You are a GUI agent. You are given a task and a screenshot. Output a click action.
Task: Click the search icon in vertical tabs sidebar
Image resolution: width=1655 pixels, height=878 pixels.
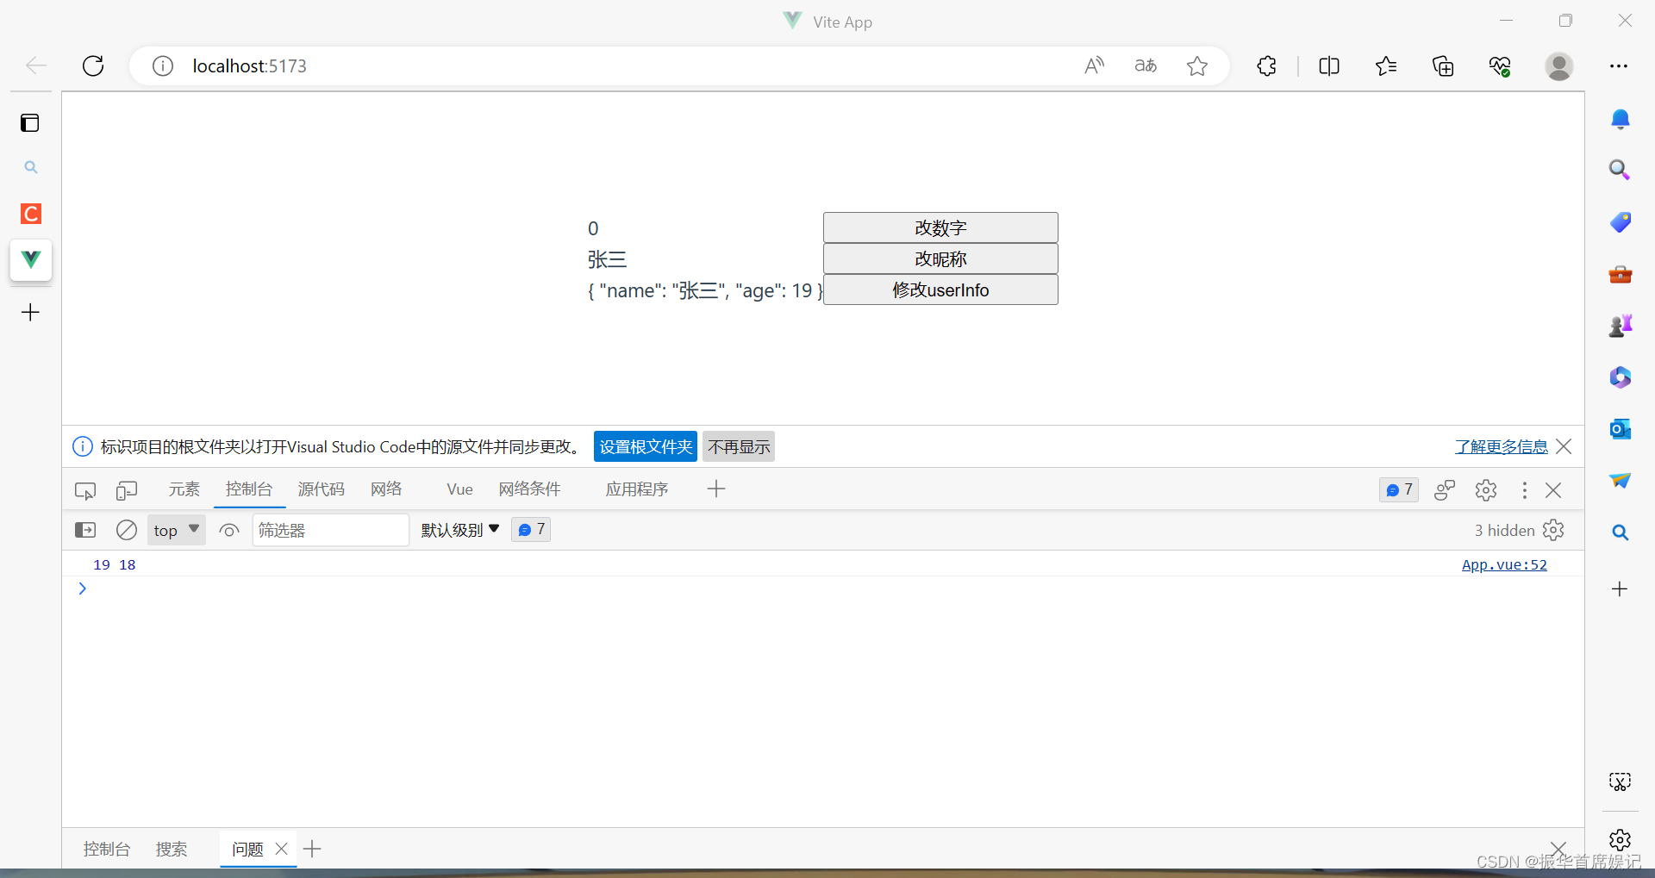[x=30, y=167]
